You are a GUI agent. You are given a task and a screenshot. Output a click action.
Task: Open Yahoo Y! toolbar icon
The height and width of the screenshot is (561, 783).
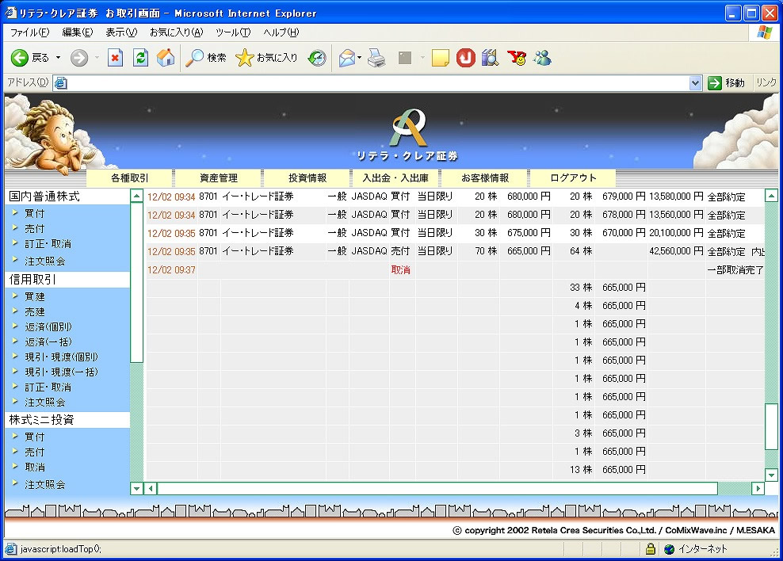(517, 58)
